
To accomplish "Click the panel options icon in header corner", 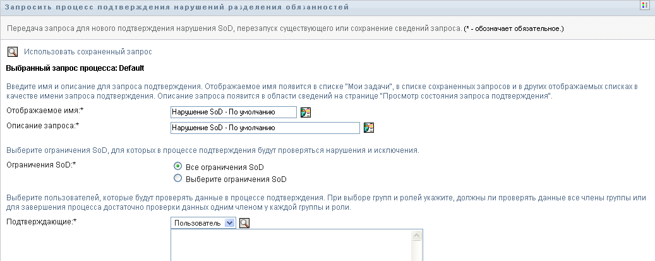I will coord(644,5).
